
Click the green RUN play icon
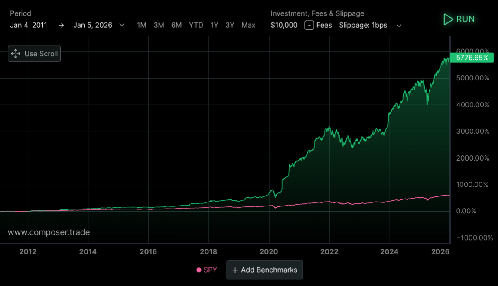pyautogui.click(x=448, y=19)
